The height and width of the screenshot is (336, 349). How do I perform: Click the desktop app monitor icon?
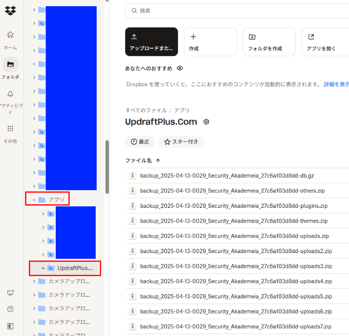(10, 293)
